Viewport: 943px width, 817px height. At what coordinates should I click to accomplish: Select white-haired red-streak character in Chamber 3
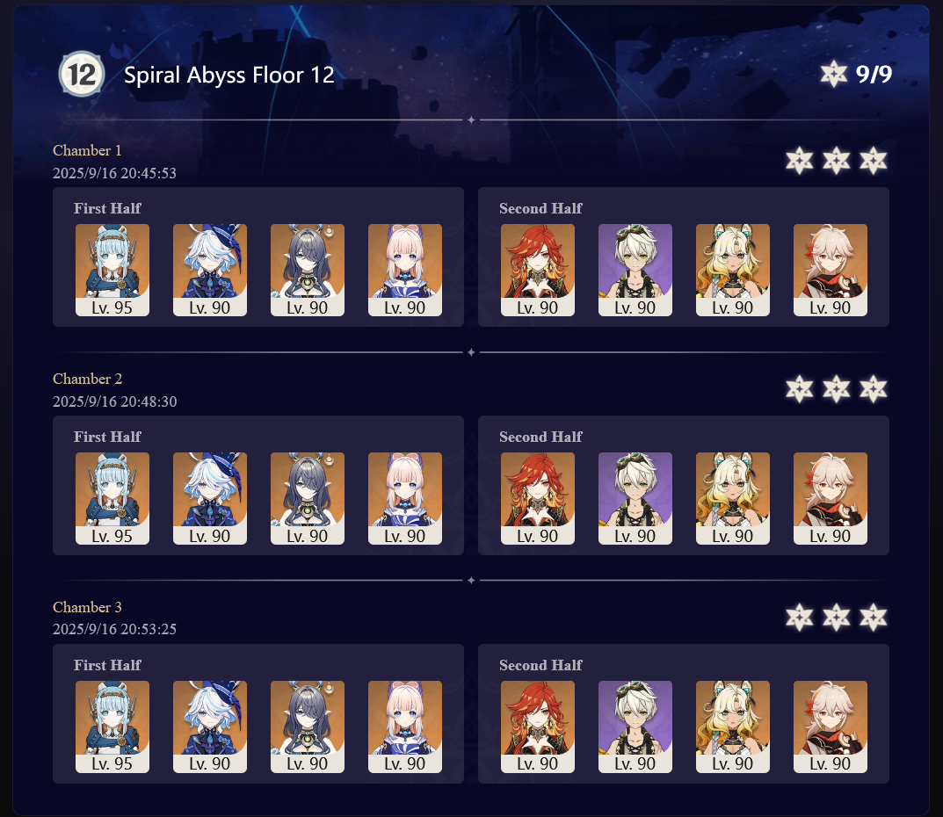[x=830, y=727]
